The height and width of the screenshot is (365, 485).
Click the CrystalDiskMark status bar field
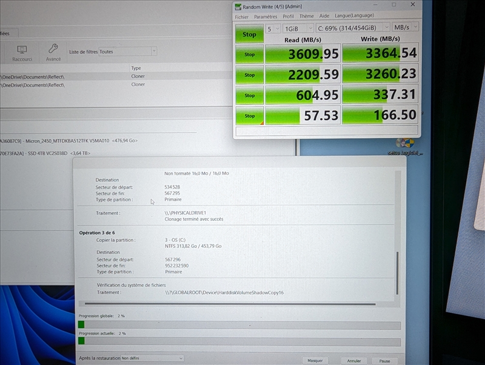[327, 130]
